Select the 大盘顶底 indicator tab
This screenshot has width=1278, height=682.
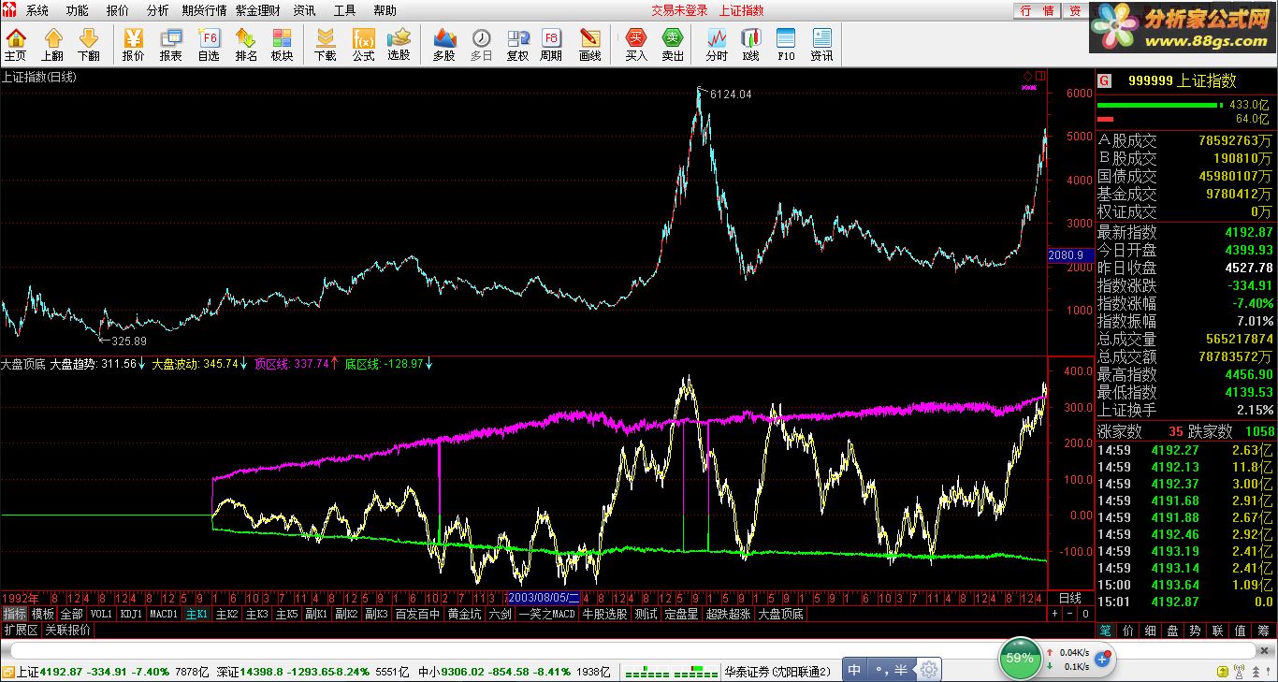tap(780, 614)
